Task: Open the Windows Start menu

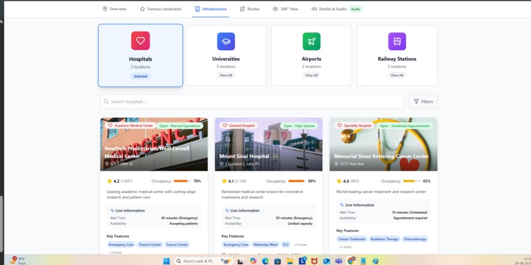Action: (x=166, y=261)
